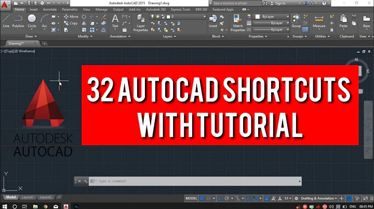The width and height of the screenshot is (374, 209).
Task: Click the Plot printer icon in quick access toolbar
Action: point(42,3)
